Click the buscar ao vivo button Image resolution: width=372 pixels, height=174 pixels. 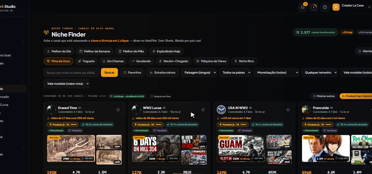(161, 96)
